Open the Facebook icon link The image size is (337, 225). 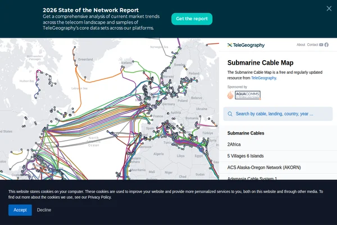(x=326, y=45)
